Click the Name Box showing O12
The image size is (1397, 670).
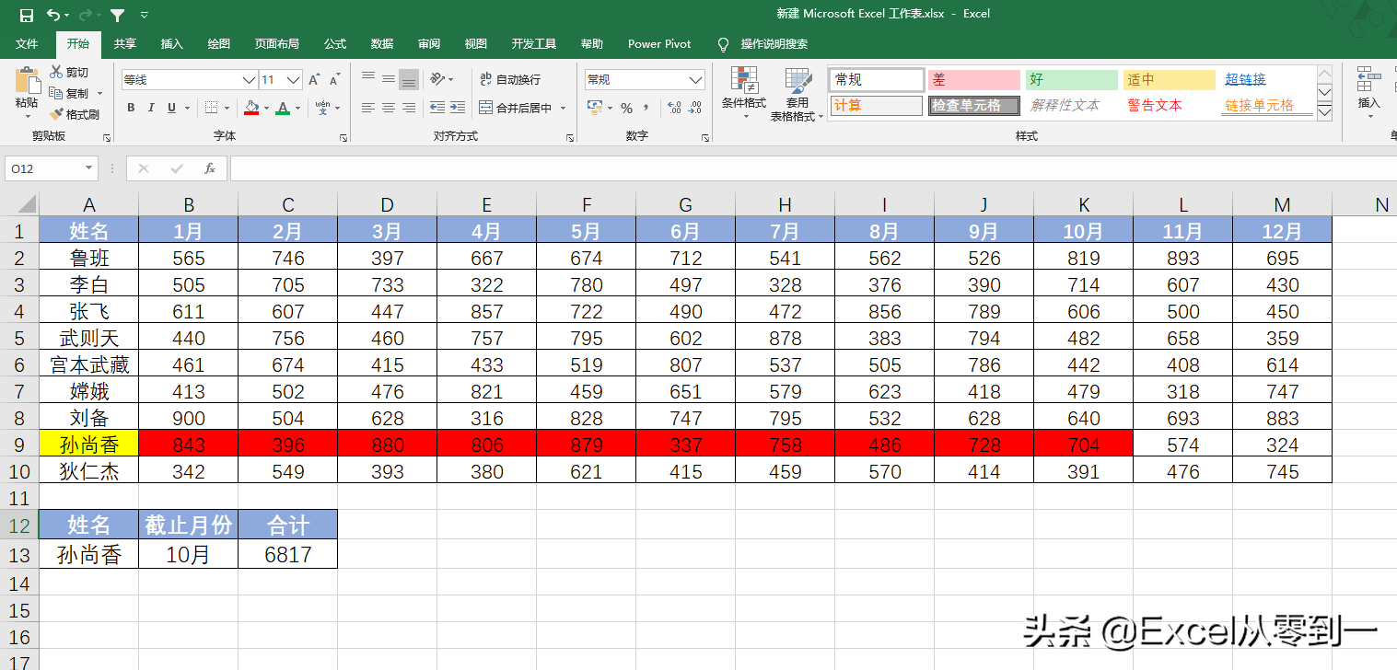[x=43, y=168]
